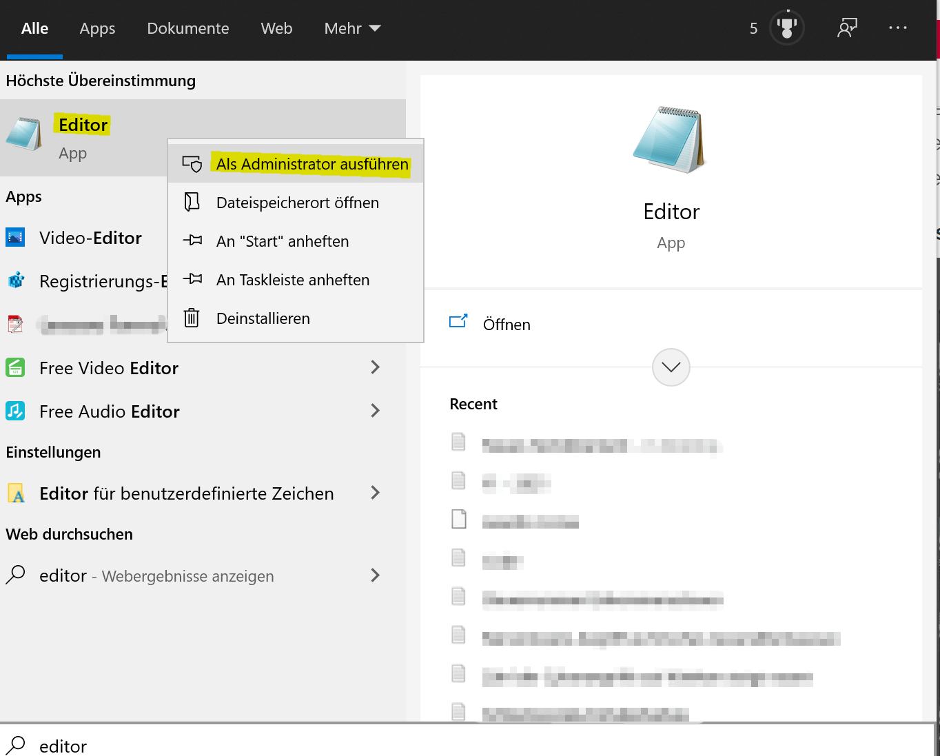940x756 pixels.
Task: Switch to the Web tab
Action: [x=276, y=28]
